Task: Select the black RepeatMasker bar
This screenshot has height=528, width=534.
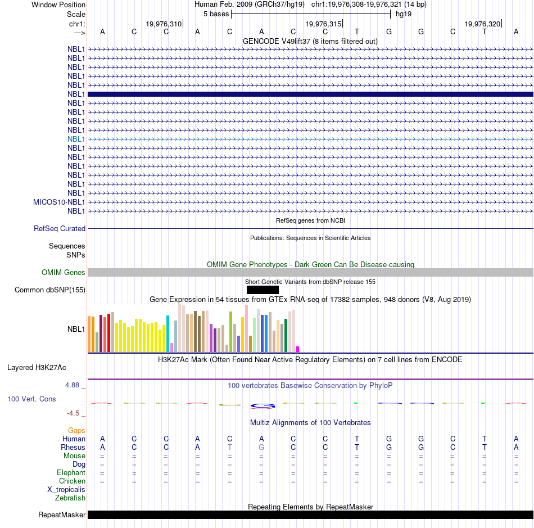Action: [x=311, y=515]
